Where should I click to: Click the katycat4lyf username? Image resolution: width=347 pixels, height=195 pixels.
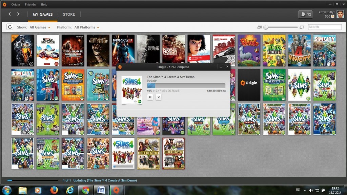(x=326, y=12)
